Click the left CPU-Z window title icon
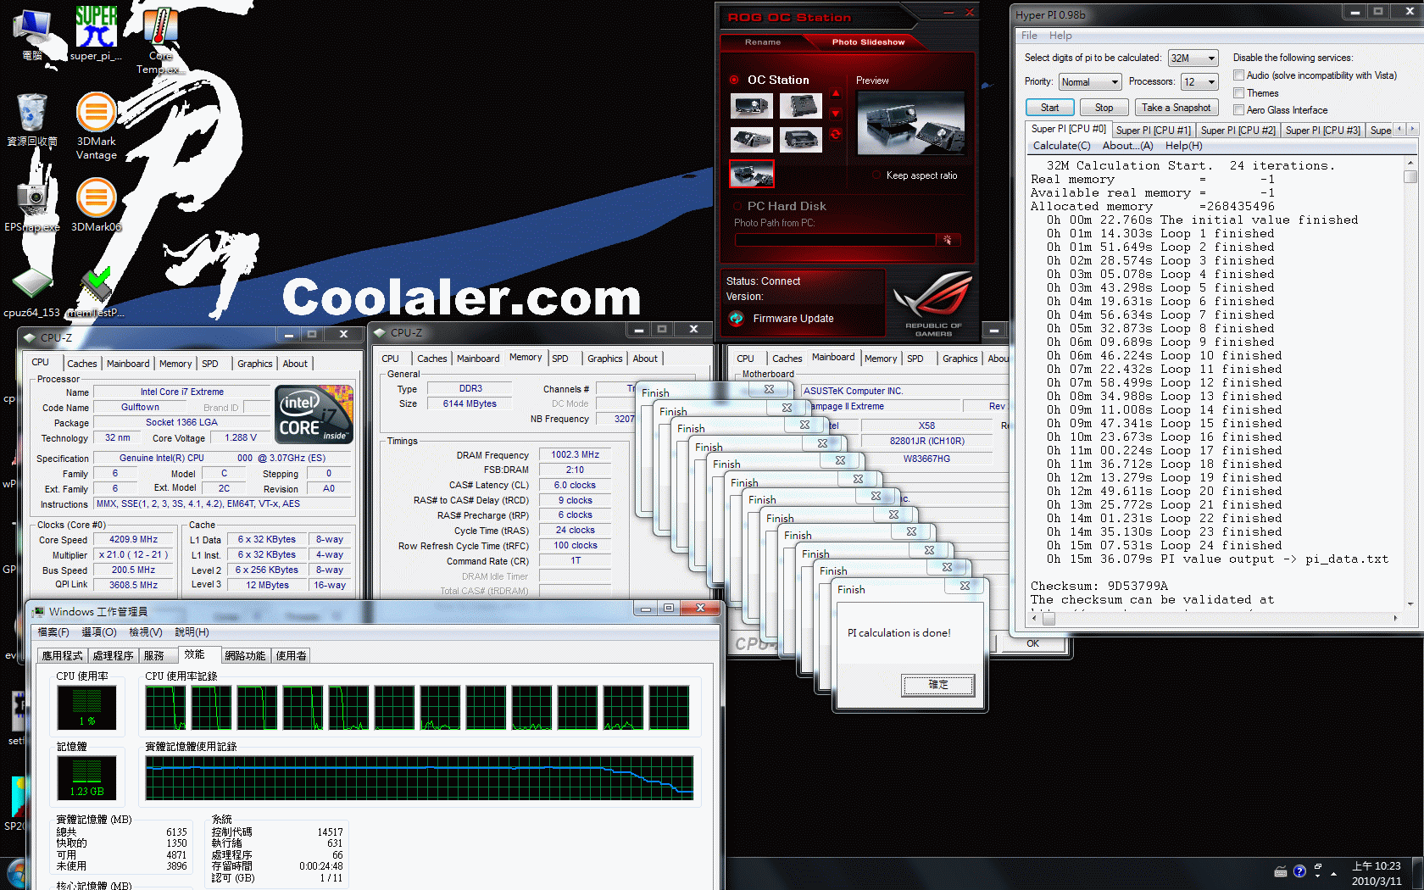 point(30,337)
